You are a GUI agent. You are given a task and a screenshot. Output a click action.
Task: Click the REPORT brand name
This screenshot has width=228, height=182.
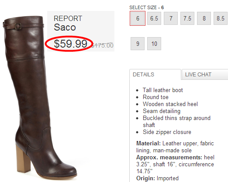(x=68, y=18)
